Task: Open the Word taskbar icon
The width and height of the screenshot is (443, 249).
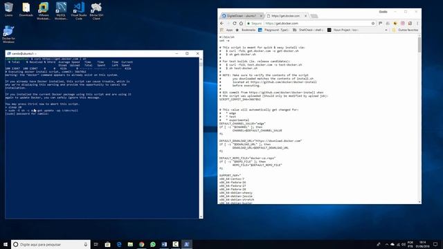Action: 164,244
